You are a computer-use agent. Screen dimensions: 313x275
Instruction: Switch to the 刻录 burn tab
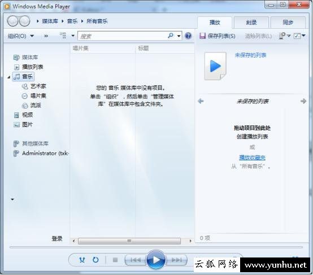click(251, 23)
